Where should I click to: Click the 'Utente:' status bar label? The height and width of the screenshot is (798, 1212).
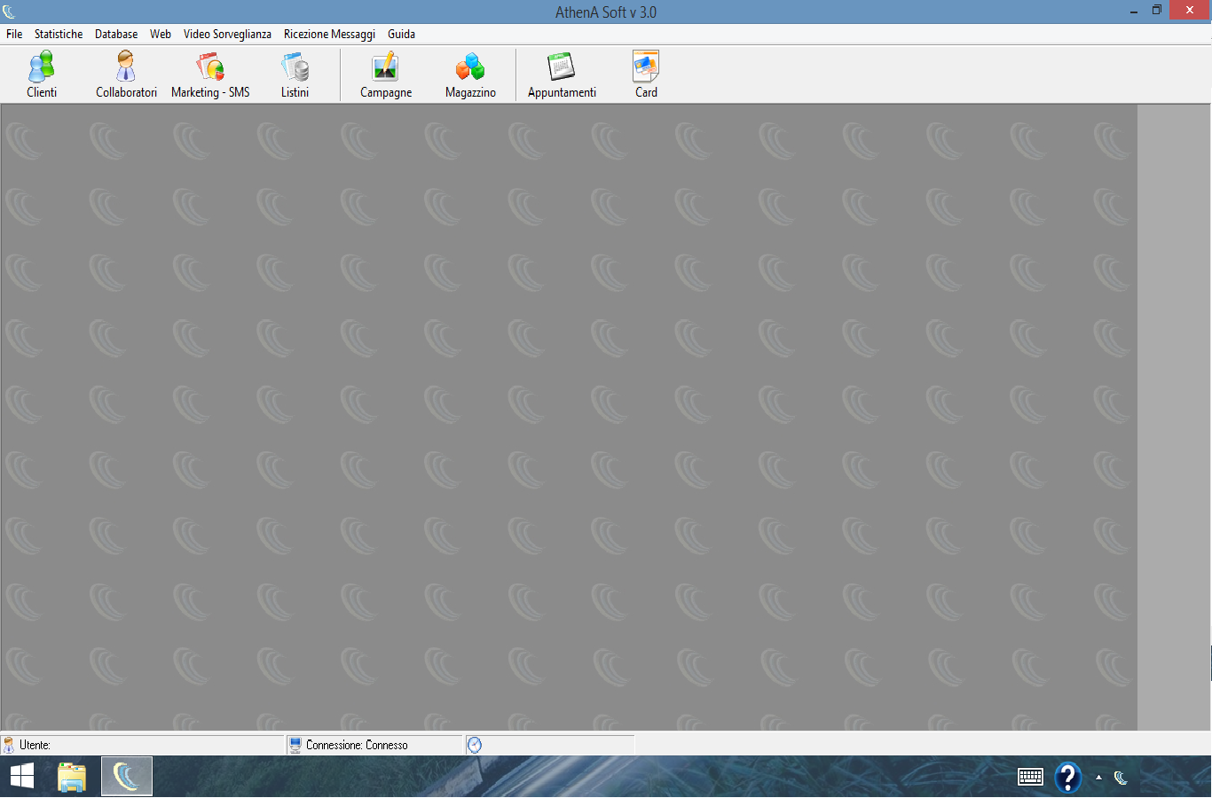click(35, 745)
